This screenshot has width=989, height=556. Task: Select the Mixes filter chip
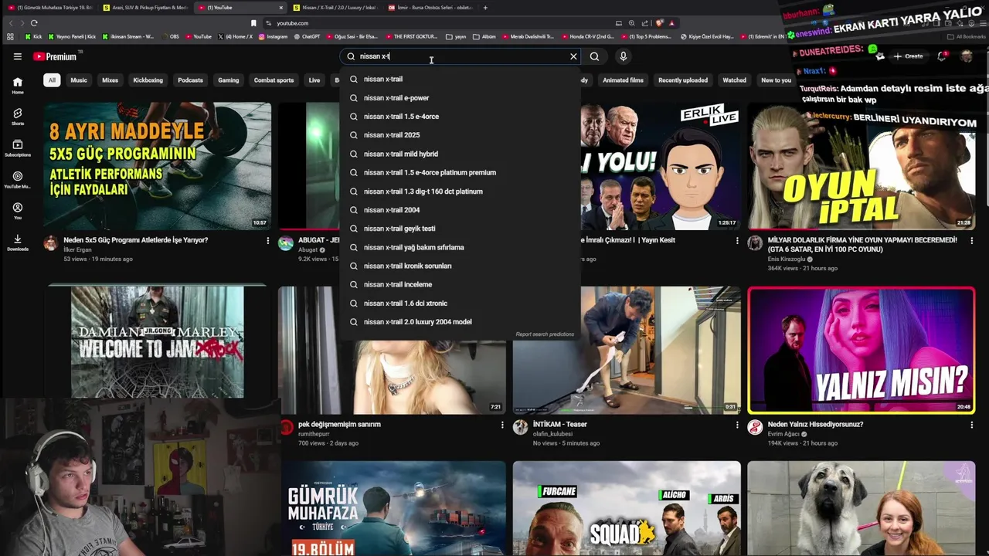tap(110, 80)
